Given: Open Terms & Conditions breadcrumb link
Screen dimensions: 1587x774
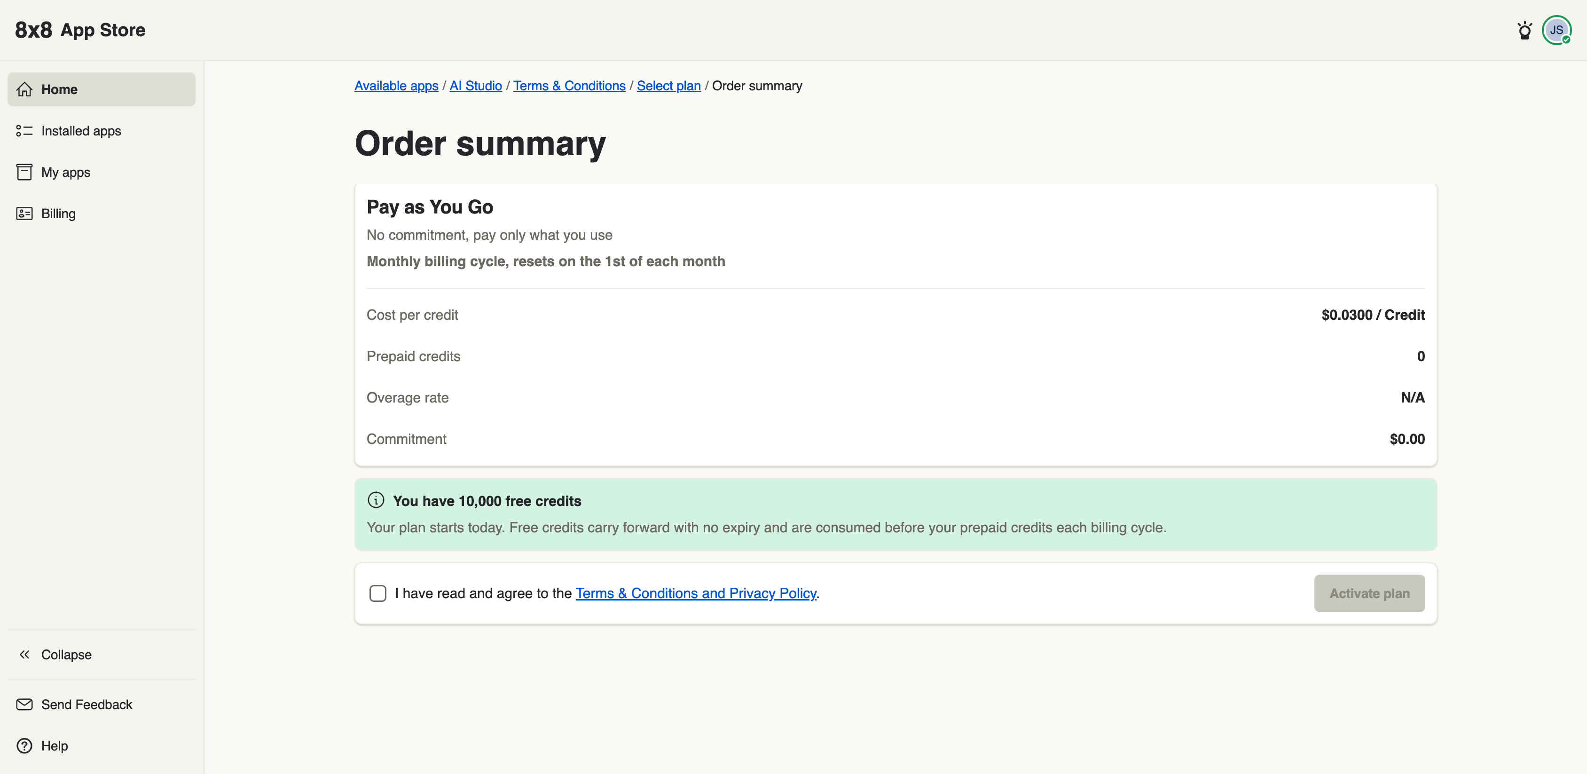Looking at the screenshot, I should pos(569,86).
